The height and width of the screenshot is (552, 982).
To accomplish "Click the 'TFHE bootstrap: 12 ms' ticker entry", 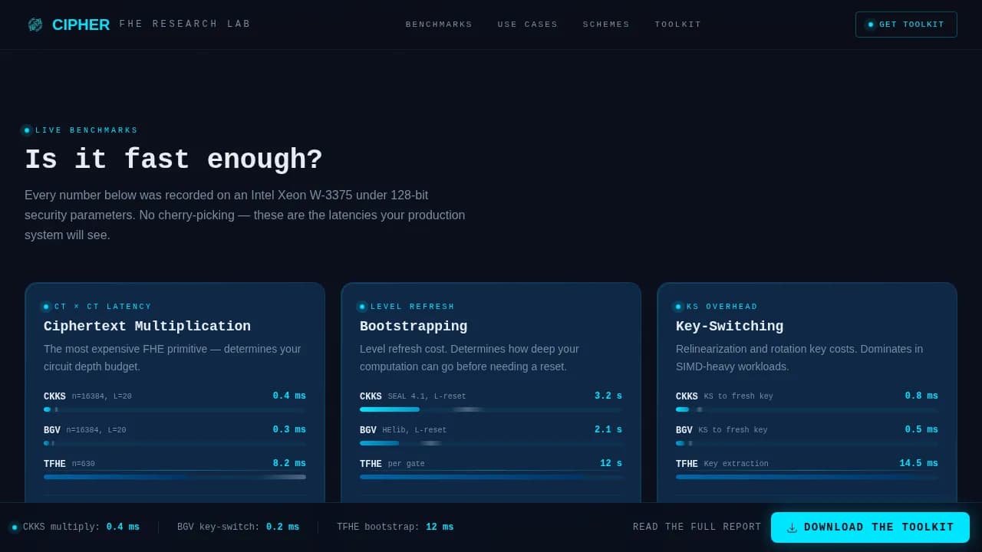I will pos(395,527).
